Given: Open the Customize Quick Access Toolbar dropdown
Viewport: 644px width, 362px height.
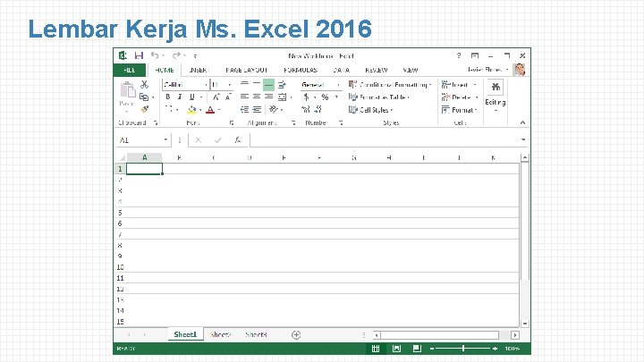Looking at the screenshot, I should [196, 55].
